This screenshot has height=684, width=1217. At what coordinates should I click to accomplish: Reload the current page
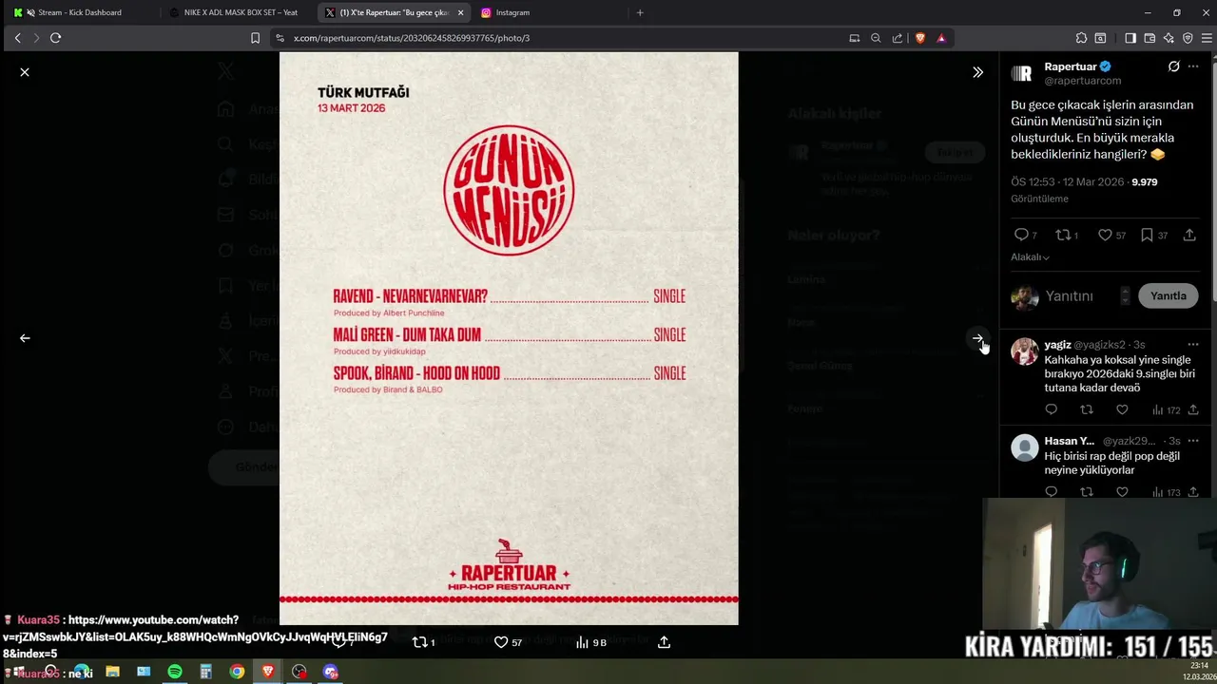(x=55, y=38)
